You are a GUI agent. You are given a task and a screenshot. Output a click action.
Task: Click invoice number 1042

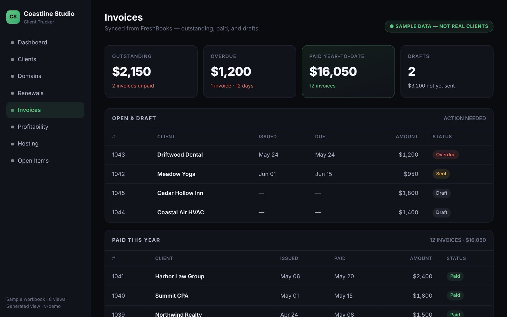(119, 174)
